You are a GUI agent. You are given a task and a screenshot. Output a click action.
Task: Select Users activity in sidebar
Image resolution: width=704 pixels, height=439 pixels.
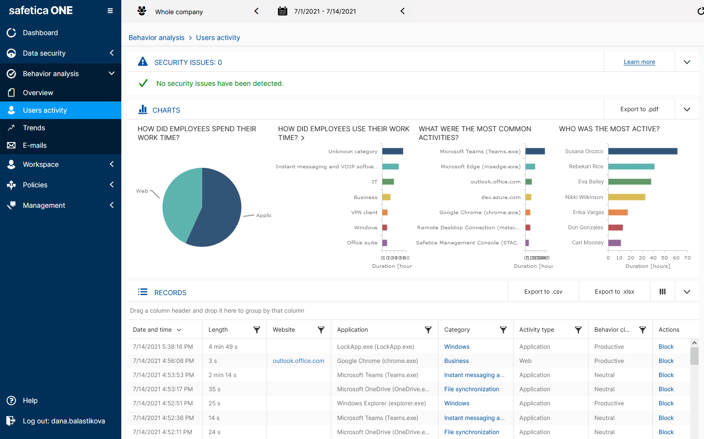(60, 110)
